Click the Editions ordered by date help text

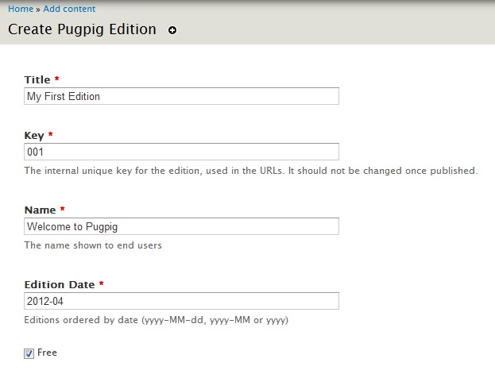click(157, 320)
